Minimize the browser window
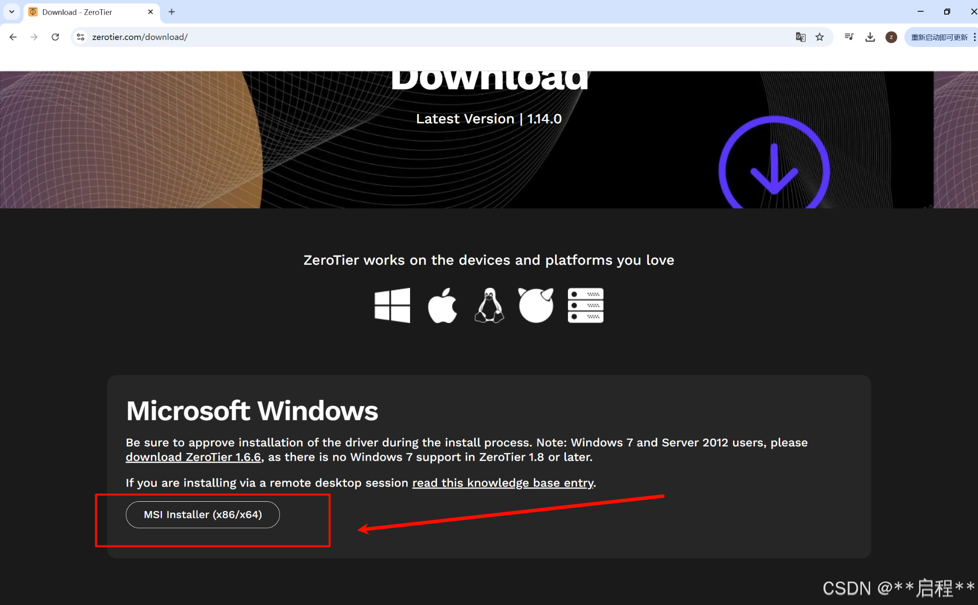The image size is (978, 605). pyautogui.click(x=921, y=12)
